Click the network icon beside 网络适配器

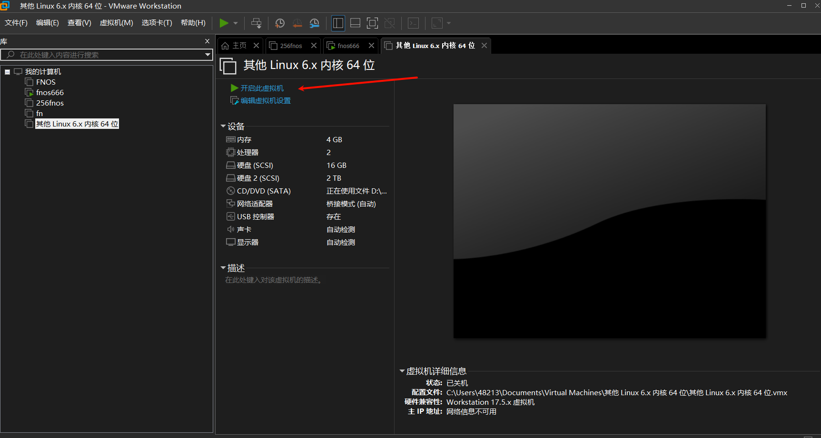(x=230, y=204)
